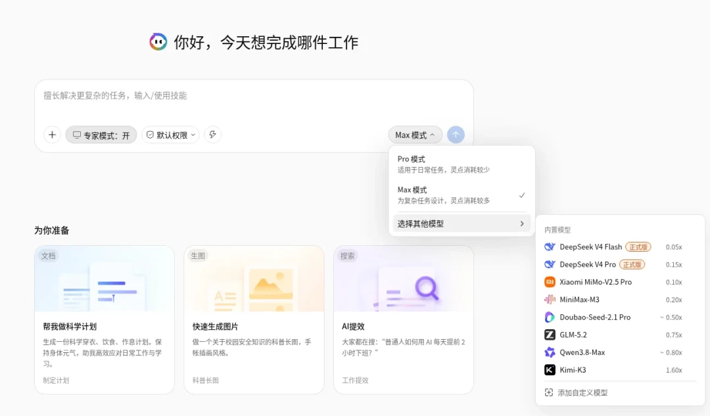
Task: Click the 你好，今天想完成哪件工作 greeting
Action: point(266,43)
